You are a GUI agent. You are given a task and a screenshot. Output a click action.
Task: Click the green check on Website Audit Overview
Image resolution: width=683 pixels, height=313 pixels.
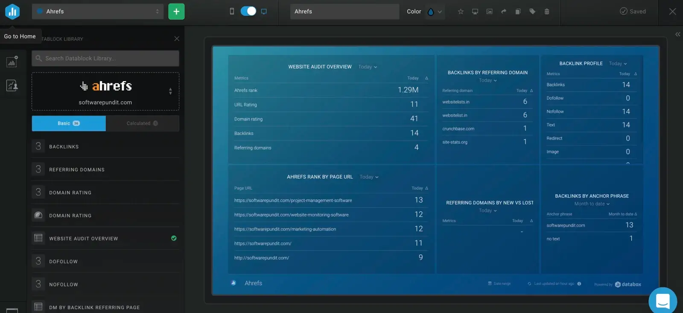tap(174, 238)
